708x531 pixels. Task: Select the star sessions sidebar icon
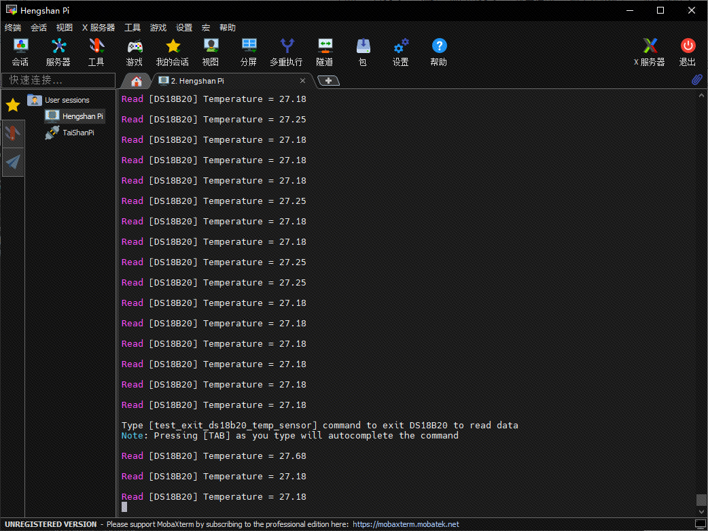pyautogui.click(x=13, y=105)
